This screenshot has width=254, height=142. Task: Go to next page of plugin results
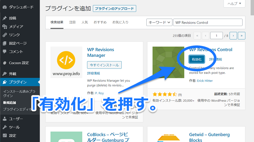233,36
